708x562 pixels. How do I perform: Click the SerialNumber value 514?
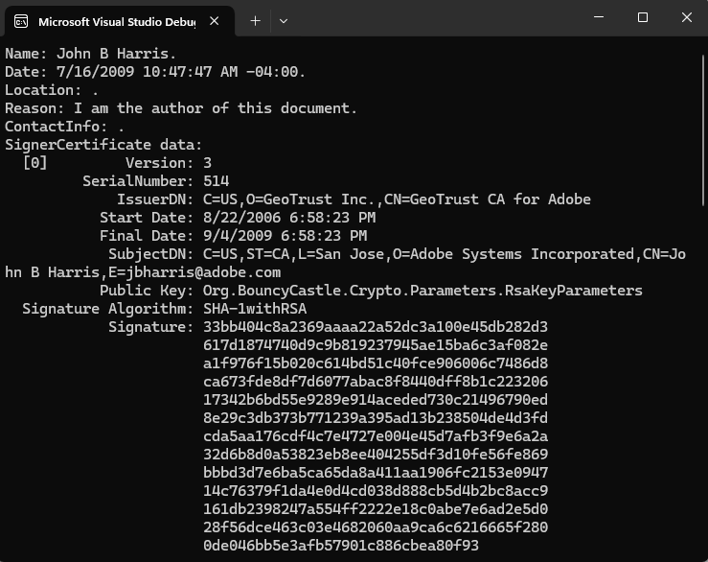[216, 181]
